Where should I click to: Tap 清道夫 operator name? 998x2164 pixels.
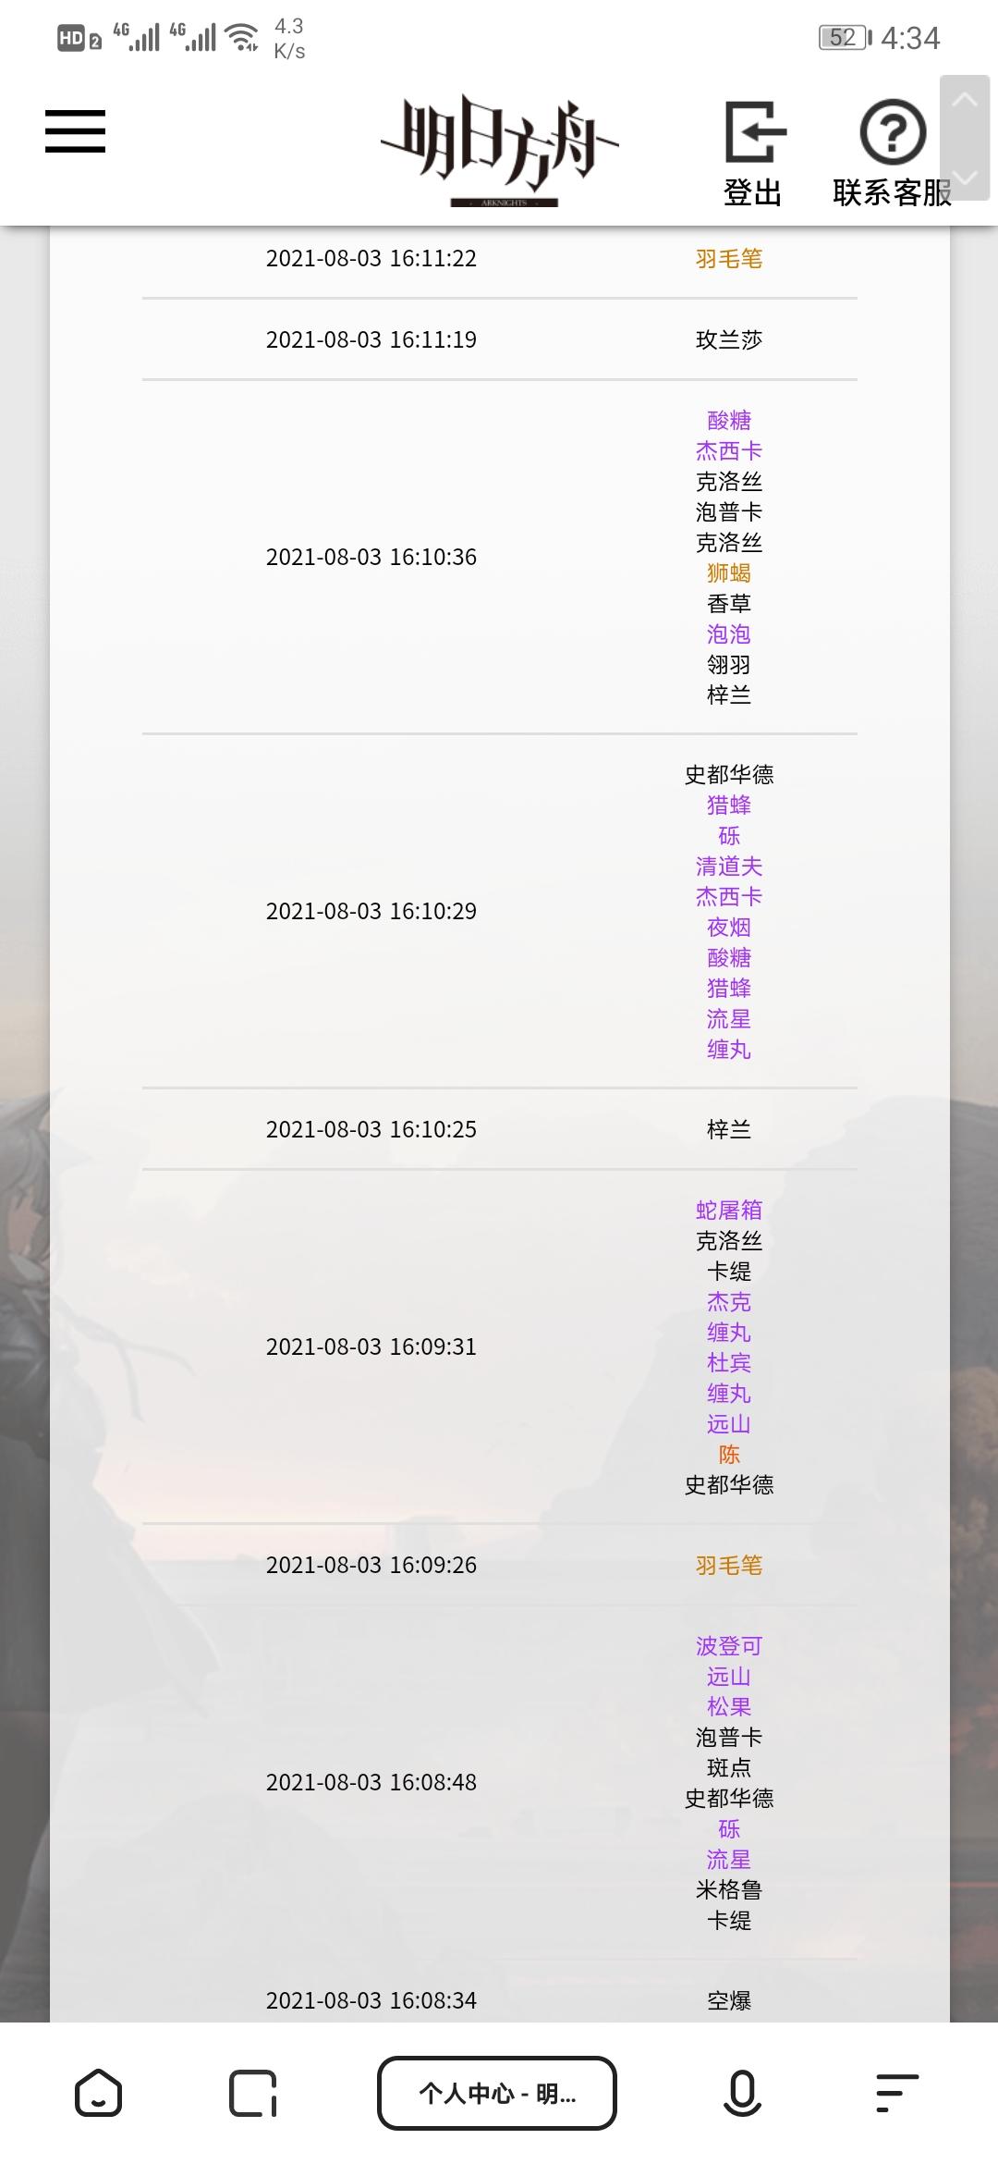(x=729, y=867)
